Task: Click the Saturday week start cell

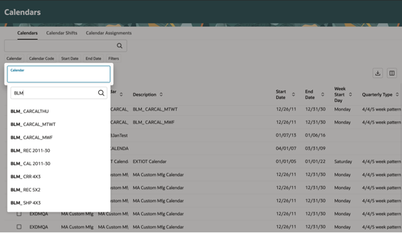Action: [x=343, y=161]
